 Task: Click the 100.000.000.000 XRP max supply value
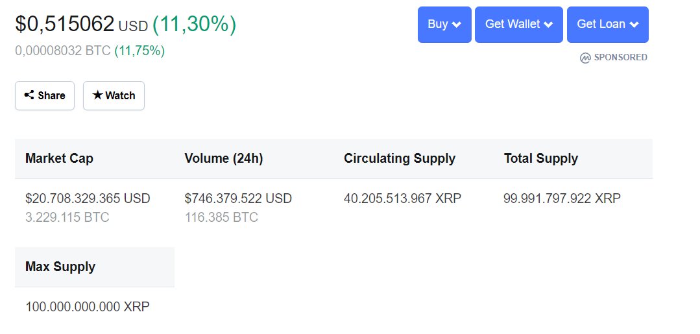click(x=88, y=307)
